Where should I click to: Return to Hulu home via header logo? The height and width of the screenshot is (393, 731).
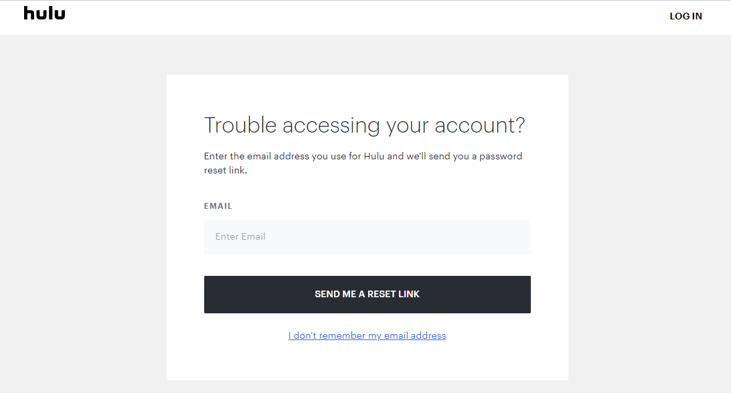point(45,13)
